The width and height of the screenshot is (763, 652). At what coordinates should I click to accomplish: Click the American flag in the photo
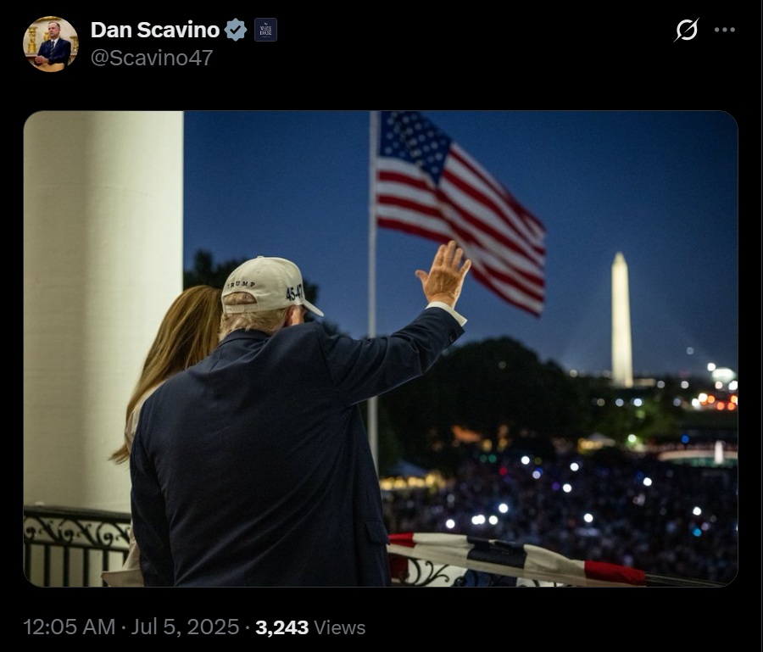click(x=459, y=210)
